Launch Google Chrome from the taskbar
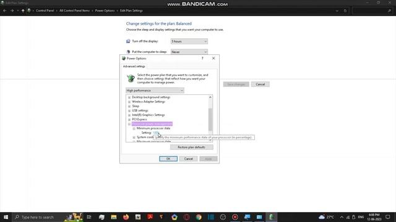Image resolution: width=396 pixels, height=222 pixels. (199, 217)
